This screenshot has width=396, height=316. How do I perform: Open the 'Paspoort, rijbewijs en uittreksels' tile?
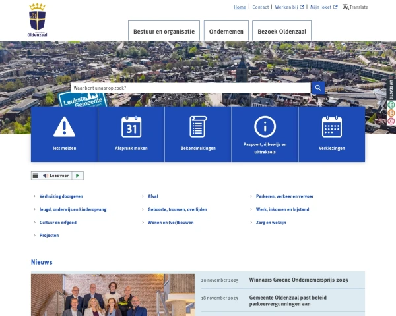click(x=265, y=134)
